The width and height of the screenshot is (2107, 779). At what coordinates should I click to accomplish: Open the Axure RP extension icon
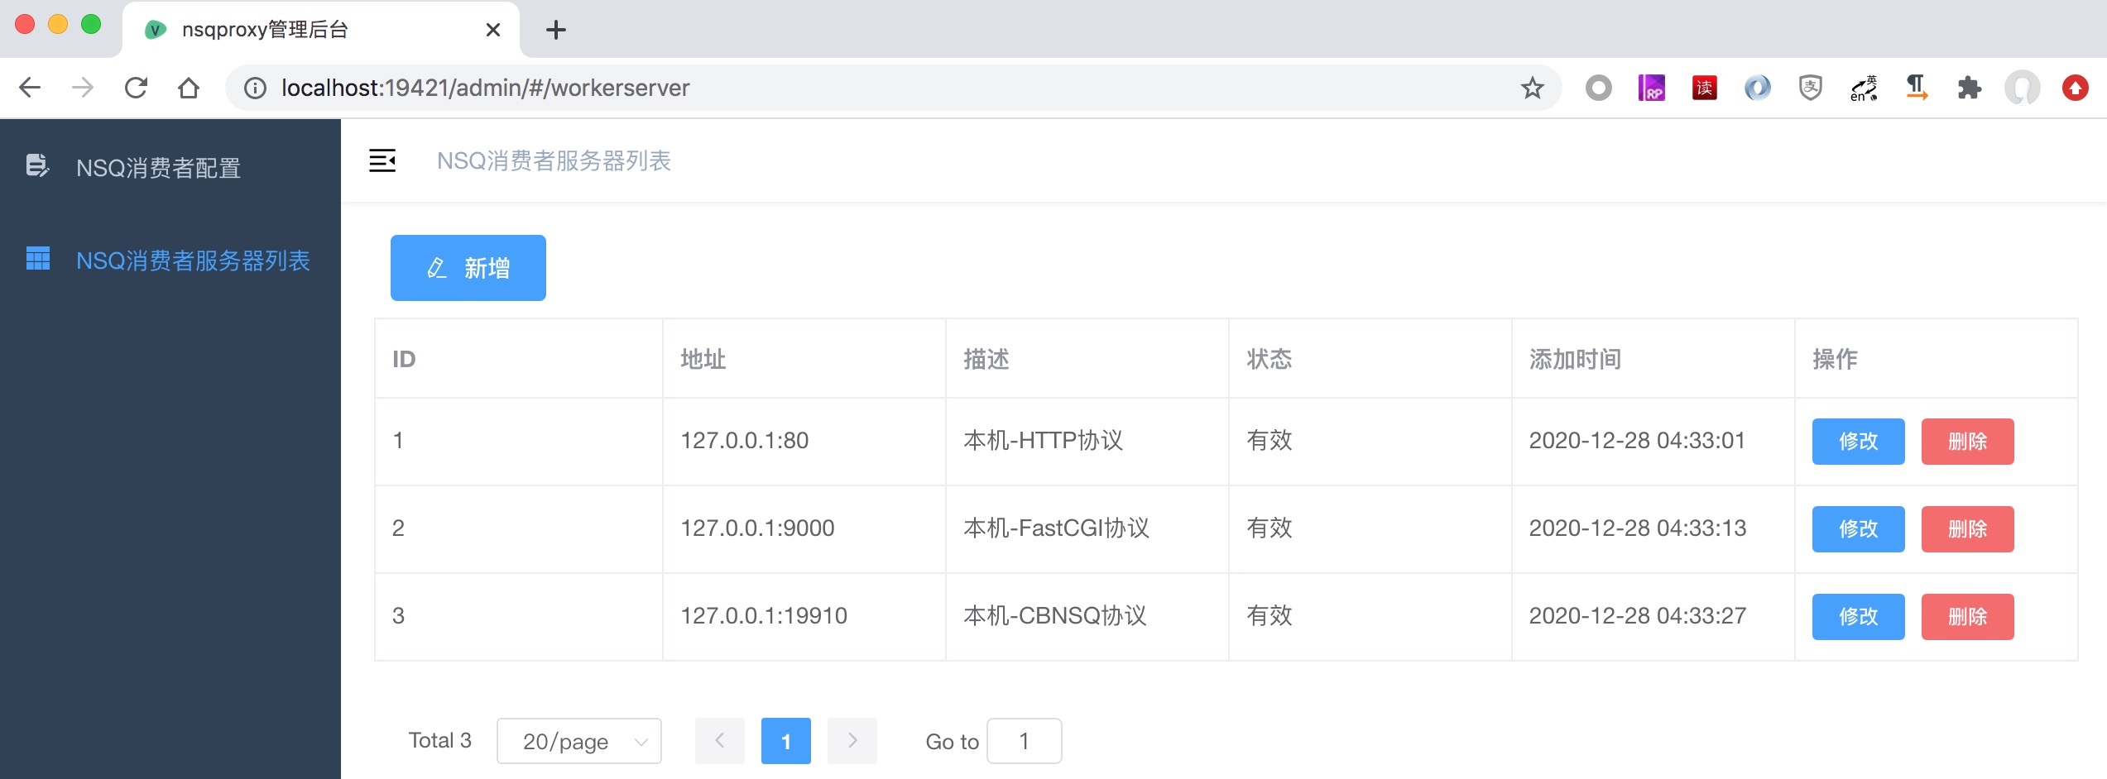click(x=1652, y=88)
